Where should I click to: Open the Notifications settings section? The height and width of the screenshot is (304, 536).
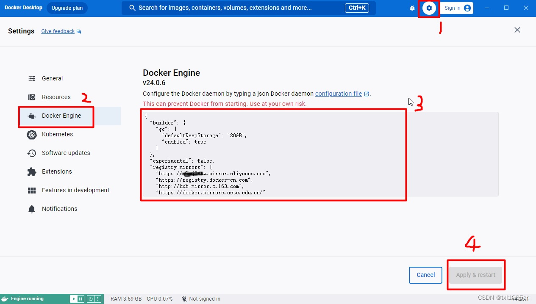click(x=59, y=209)
